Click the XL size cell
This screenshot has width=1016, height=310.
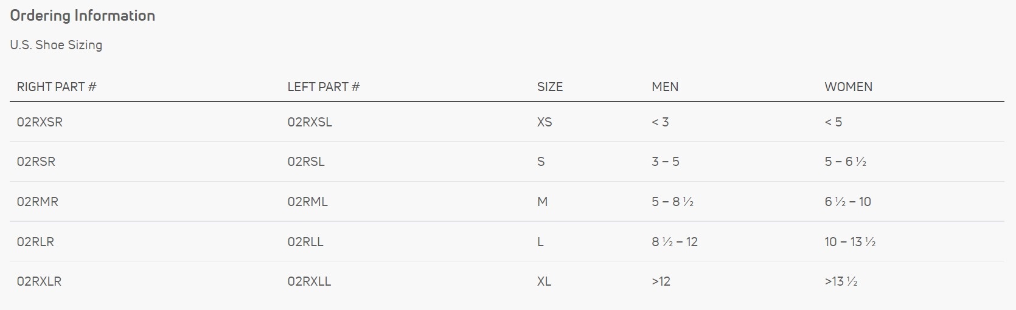point(544,281)
